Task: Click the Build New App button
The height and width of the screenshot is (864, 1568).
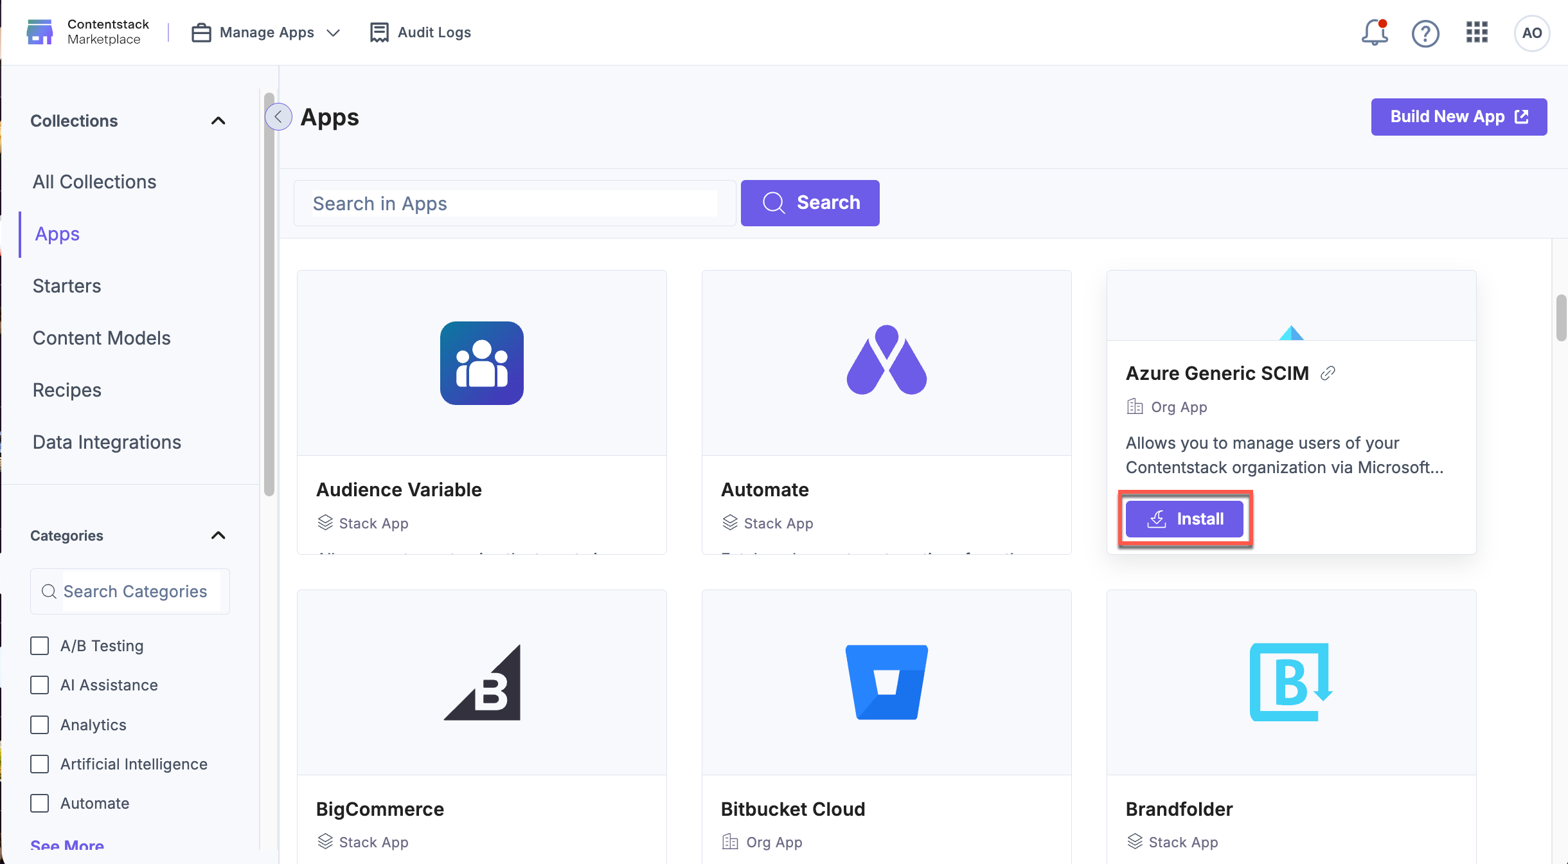Action: [x=1459, y=116]
